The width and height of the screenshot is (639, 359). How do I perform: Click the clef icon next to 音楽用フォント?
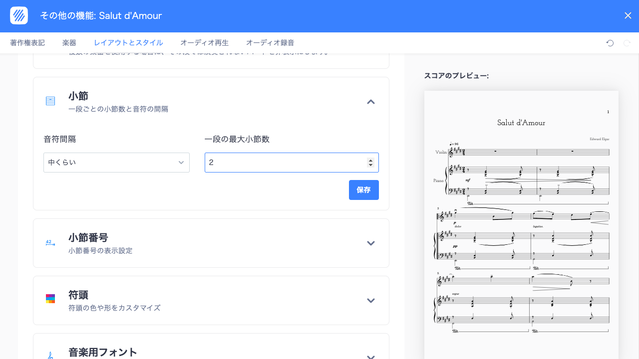click(x=50, y=354)
